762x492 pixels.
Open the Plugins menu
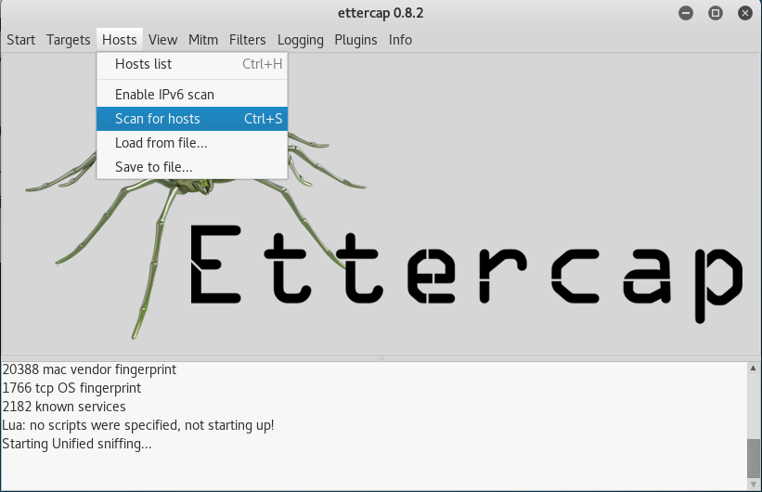tap(355, 40)
